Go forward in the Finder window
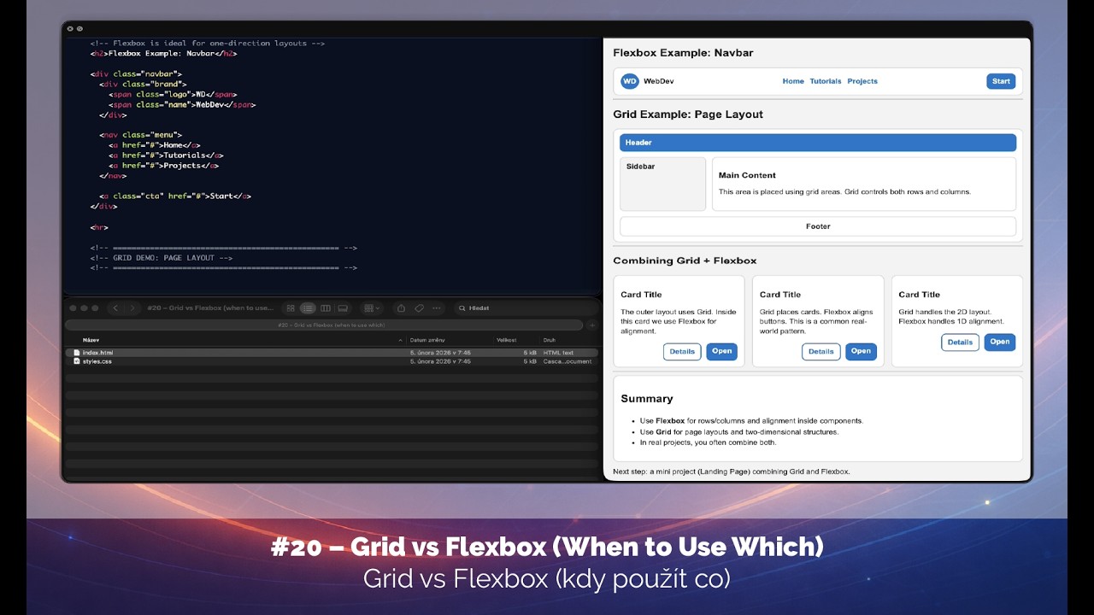The height and width of the screenshot is (615, 1094). tap(132, 308)
